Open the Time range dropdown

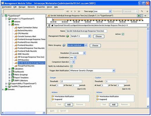[x=110, y=11]
